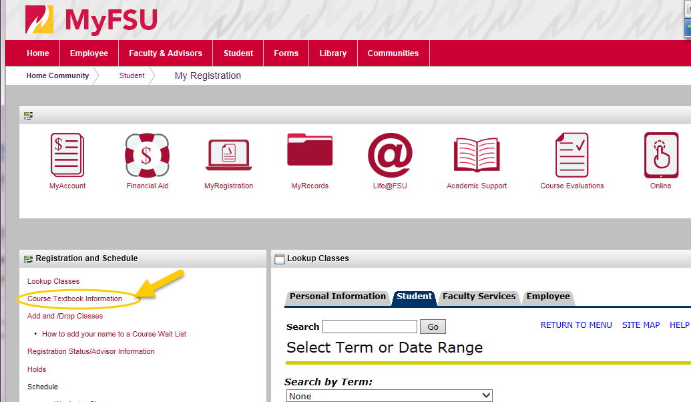Open the Faculty & Advisors menu

tap(165, 53)
